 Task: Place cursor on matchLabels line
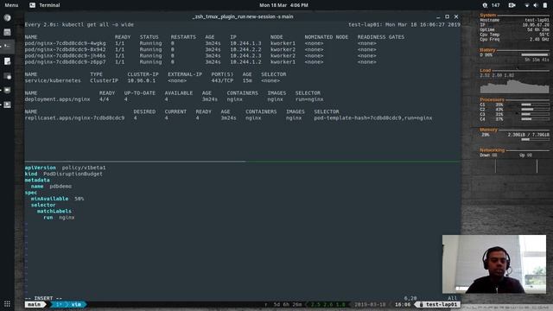pyautogui.click(x=54, y=211)
